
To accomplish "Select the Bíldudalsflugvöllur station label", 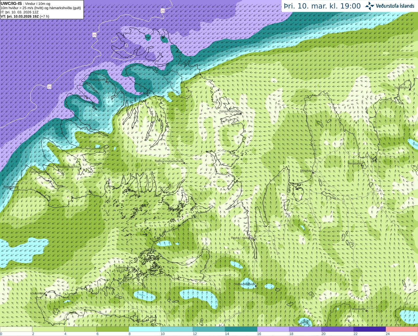I will (68, 167).
